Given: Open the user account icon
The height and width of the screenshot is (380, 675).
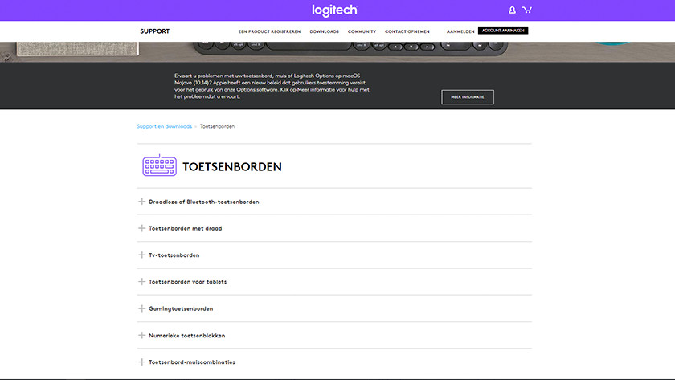Looking at the screenshot, I should [x=512, y=10].
